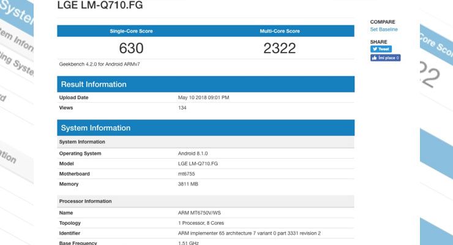Click the gray System Information subheader row
Screen dimensions: 453x245
pos(206,142)
